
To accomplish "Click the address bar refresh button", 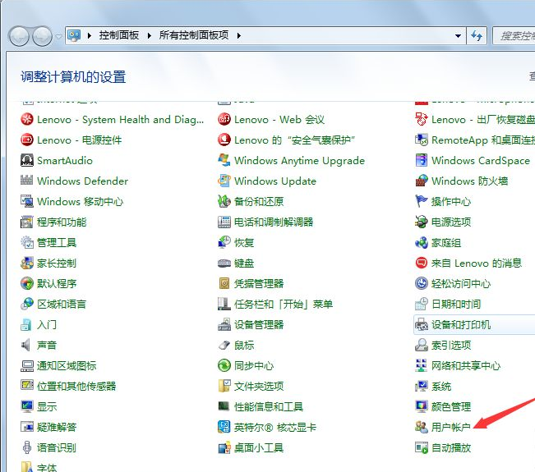I will tap(477, 35).
